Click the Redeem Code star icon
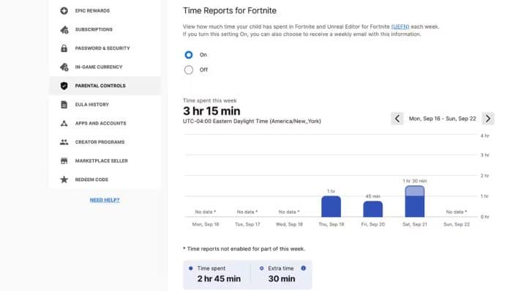This screenshot has height=291, width=516. pyautogui.click(x=64, y=180)
